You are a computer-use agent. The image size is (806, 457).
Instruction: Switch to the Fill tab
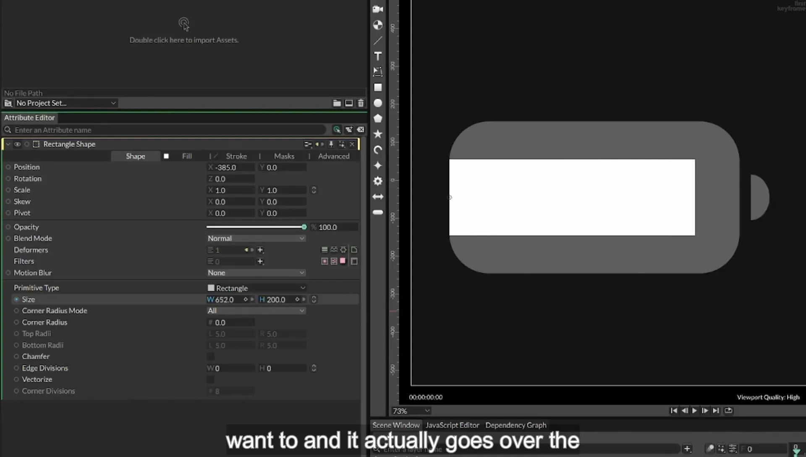pos(187,156)
